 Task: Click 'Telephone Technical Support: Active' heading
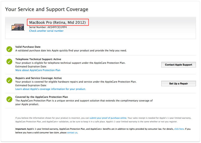click(x=38, y=59)
